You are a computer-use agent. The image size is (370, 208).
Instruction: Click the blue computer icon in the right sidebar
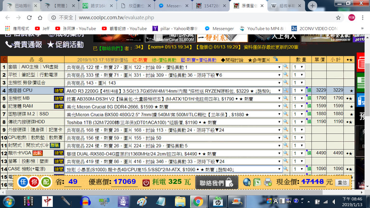[361, 100]
